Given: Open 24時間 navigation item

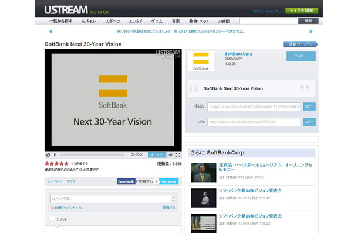Looking at the screenshot, I should [x=224, y=21].
